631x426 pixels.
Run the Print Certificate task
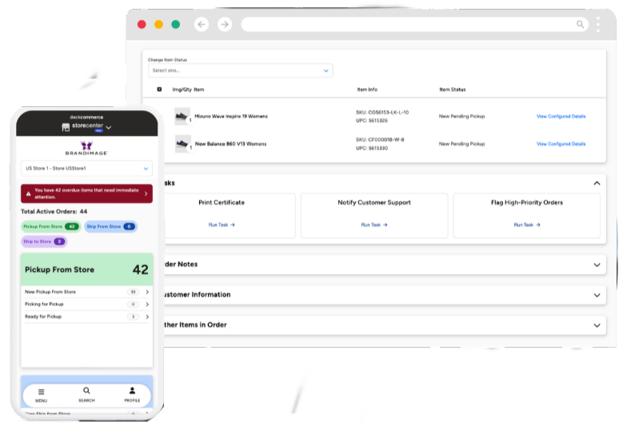tap(222, 225)
